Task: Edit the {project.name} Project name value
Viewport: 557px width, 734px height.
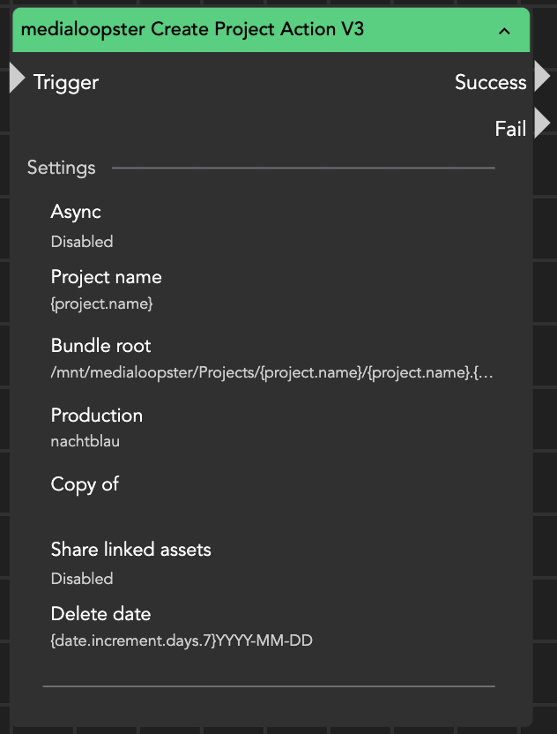Action: 102,303
